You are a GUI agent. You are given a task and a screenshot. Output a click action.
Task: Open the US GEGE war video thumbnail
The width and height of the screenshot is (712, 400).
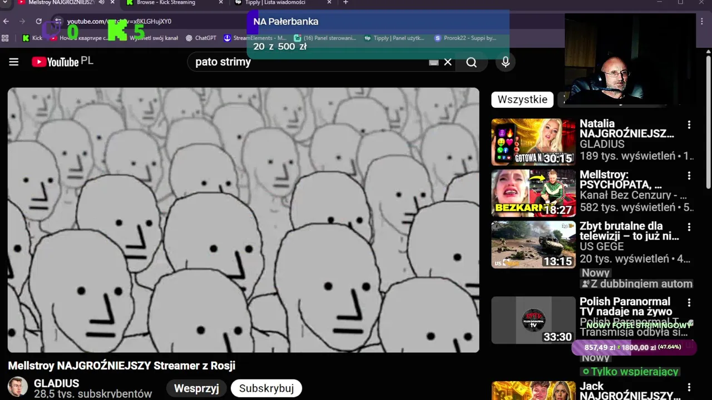(533, 244)
